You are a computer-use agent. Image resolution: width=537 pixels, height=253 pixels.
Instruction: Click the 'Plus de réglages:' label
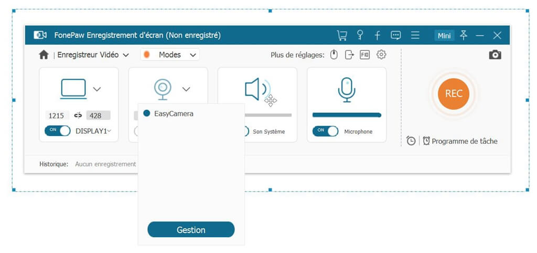click(x=297, y=55)
